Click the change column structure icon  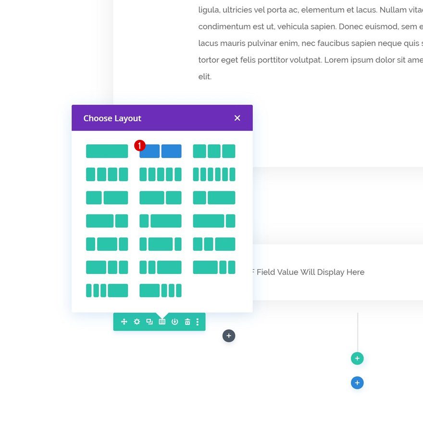pos(162,322)
